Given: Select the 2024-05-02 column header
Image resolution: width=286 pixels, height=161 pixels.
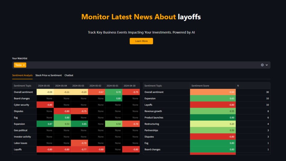Looking at the screenshot, I should (97, 86).
